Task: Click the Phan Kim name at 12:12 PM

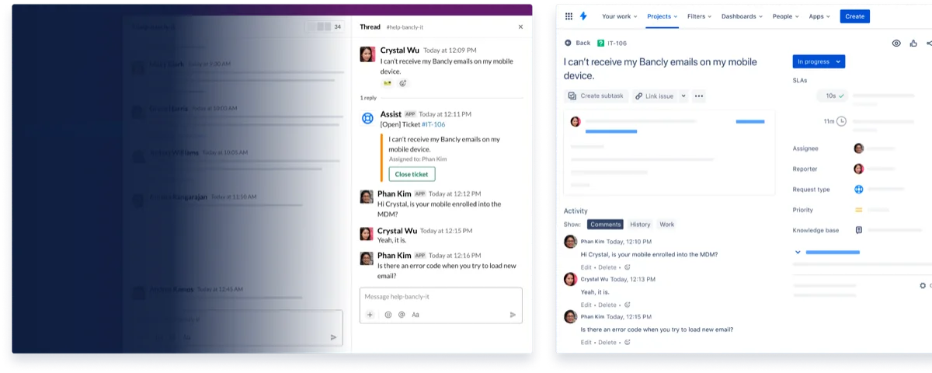Action: (x=395, y=193)
